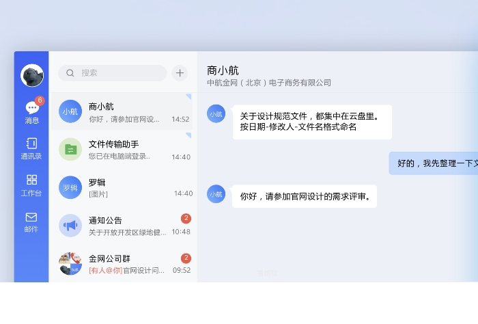478x324 pixels.
Task: Click the message about 设计规范文件
Action: click(x=312, y=122)
